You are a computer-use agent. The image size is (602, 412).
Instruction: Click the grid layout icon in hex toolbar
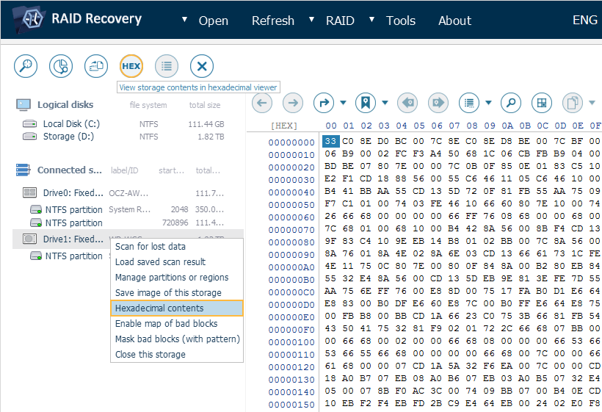[542, 103]
